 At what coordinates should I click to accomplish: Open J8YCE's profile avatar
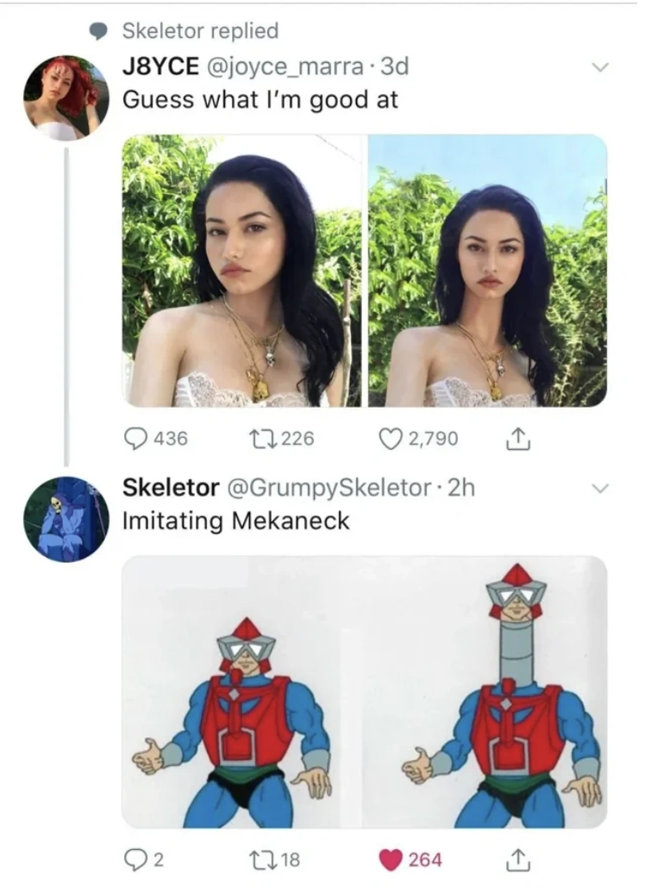66,98
